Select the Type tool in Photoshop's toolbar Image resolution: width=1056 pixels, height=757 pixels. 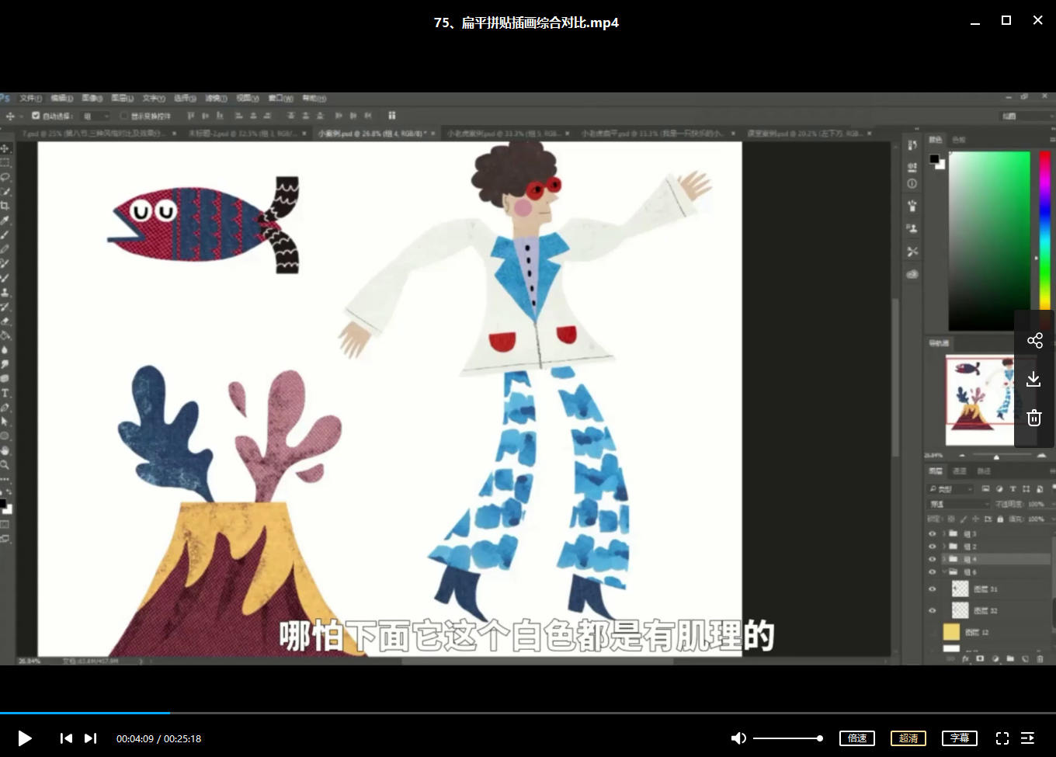(5, 393)
